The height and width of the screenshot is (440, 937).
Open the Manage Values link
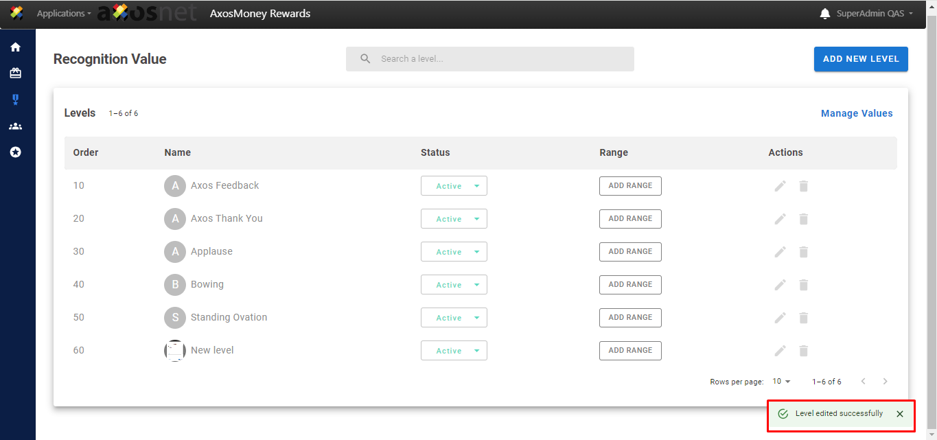tap(857, 113)
